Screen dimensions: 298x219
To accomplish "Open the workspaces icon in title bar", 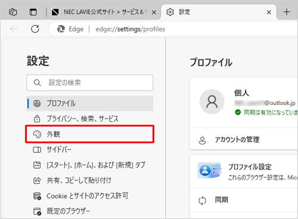I will click(x=13, y=12).
